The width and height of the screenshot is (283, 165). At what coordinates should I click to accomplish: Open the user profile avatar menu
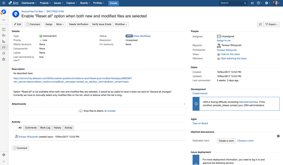click(x=276, y=3)
